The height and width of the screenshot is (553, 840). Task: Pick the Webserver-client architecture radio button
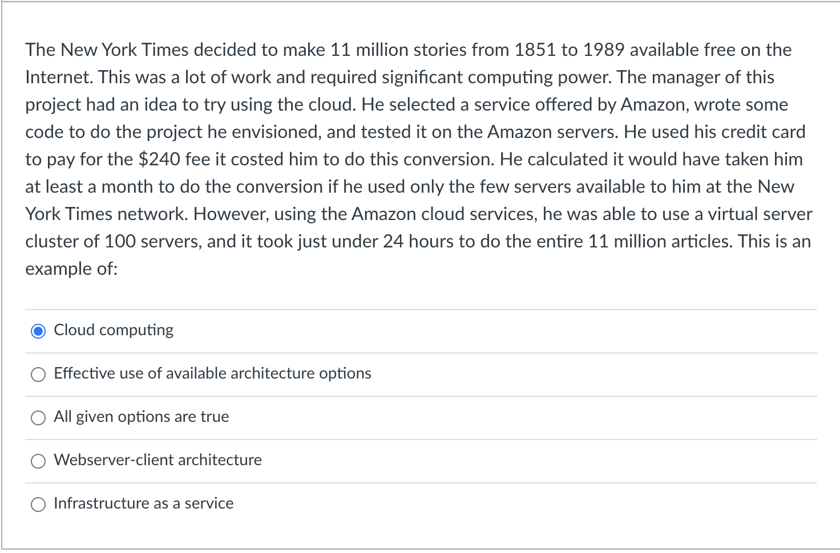click(x=38, y=461)
